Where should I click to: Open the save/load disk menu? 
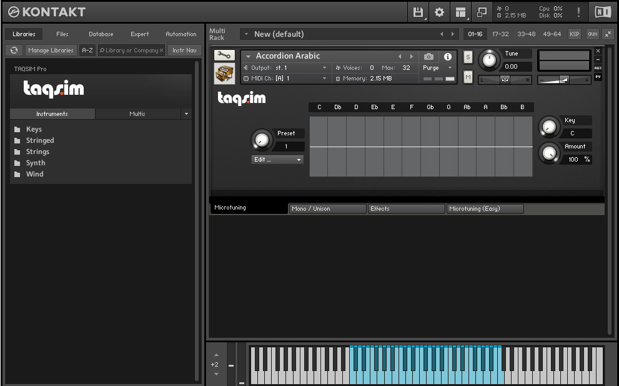pos(418,12)
